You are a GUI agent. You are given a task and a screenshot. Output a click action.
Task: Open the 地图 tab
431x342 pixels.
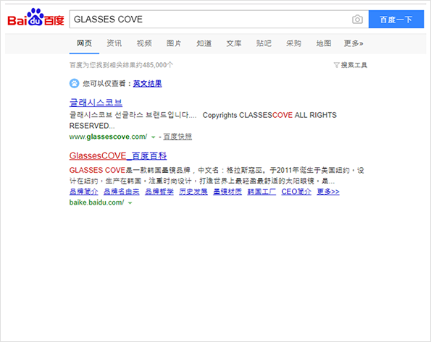[324, 43]
